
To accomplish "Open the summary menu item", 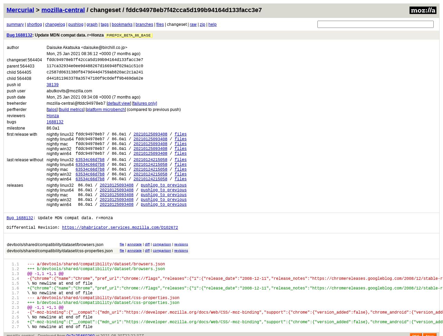I will click(x=15, y=24).
